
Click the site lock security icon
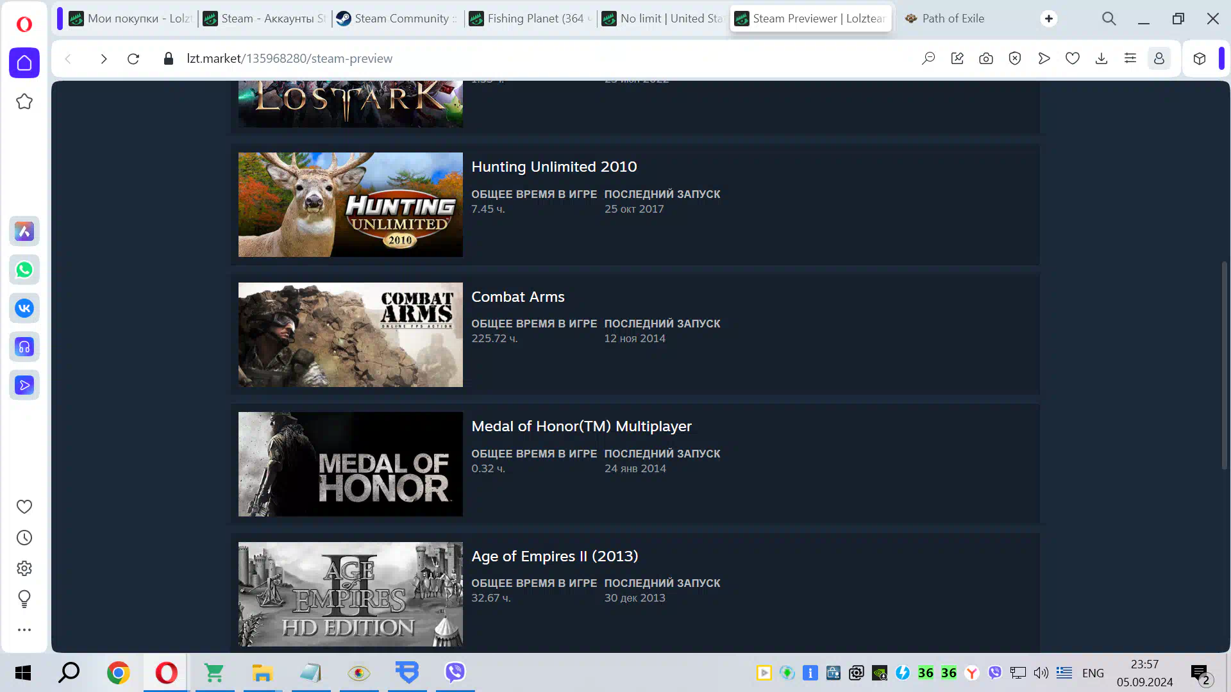click(169, 59)
